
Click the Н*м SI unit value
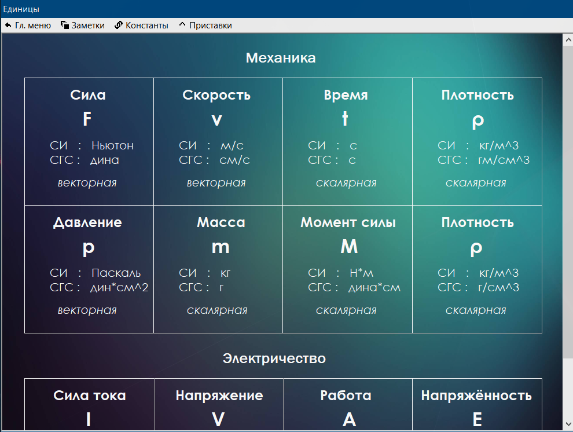[x=361, y=273]
